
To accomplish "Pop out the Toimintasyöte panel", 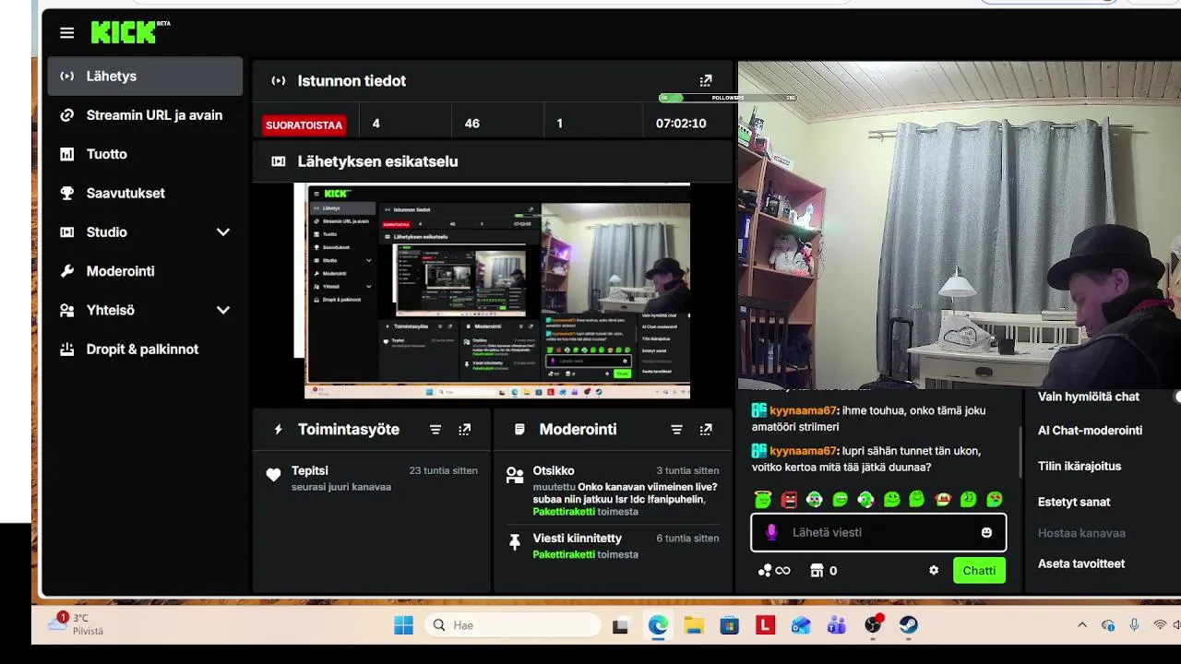I will tap(465, 430).
